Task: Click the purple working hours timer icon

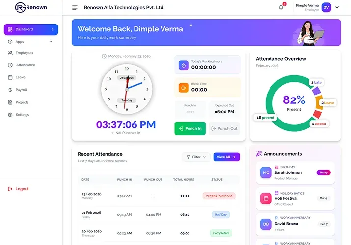Action: [183, 65]
